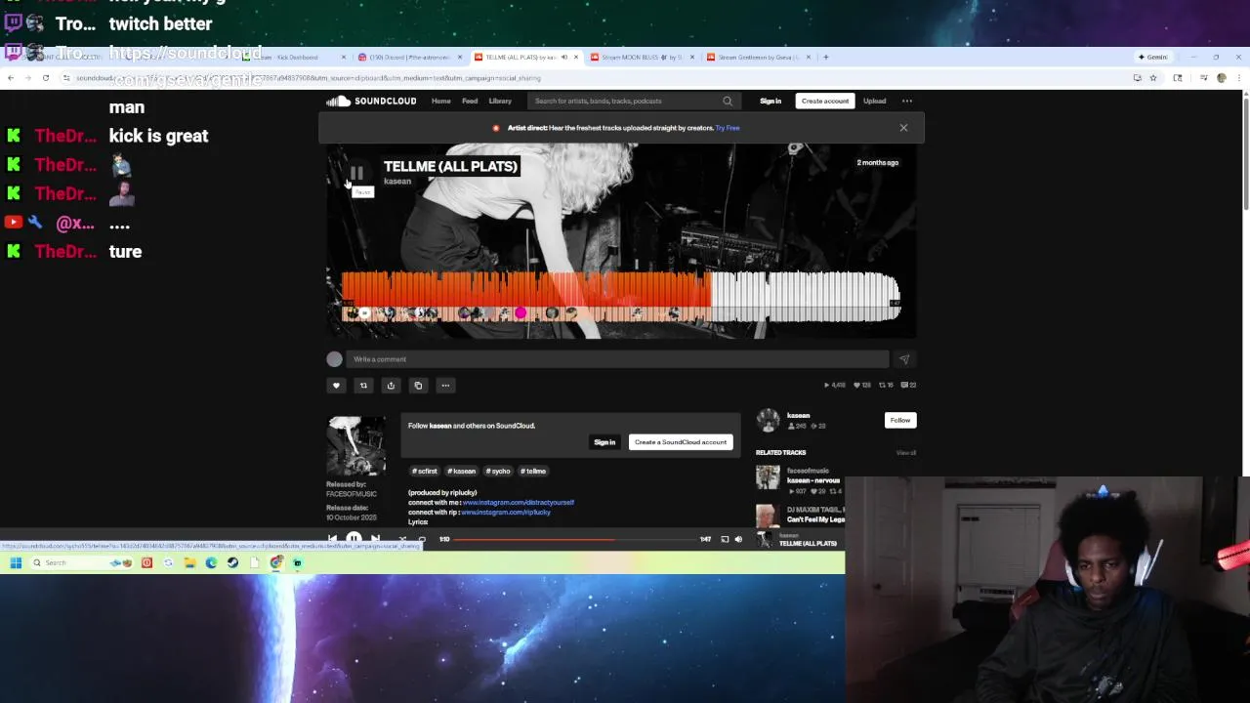Image resolution: width=1250 pixels, height=703 pixels.
Task: Toggle shuffle in the bottom player
Action: coord(401,539)
